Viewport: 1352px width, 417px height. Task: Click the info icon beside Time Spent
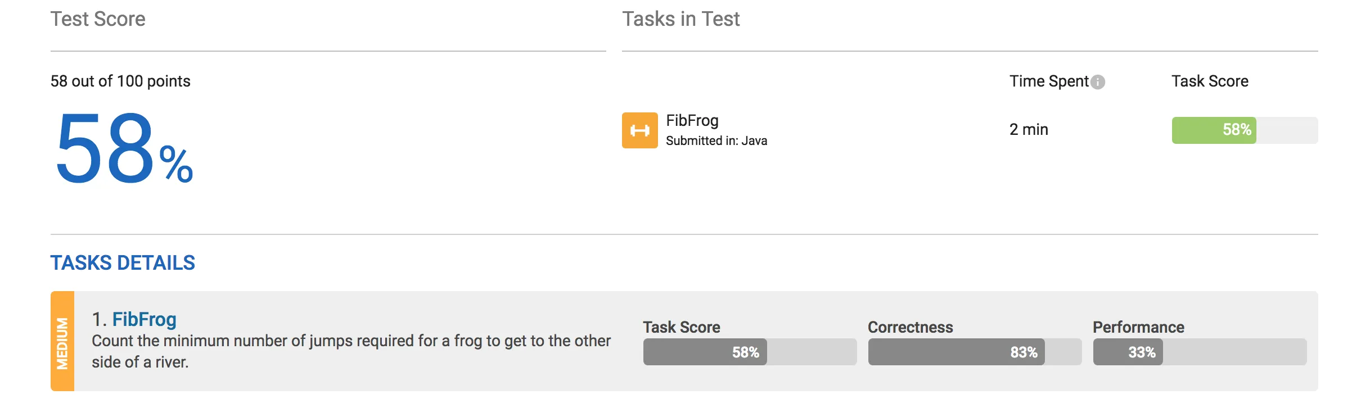click(x=1098, y=83)
